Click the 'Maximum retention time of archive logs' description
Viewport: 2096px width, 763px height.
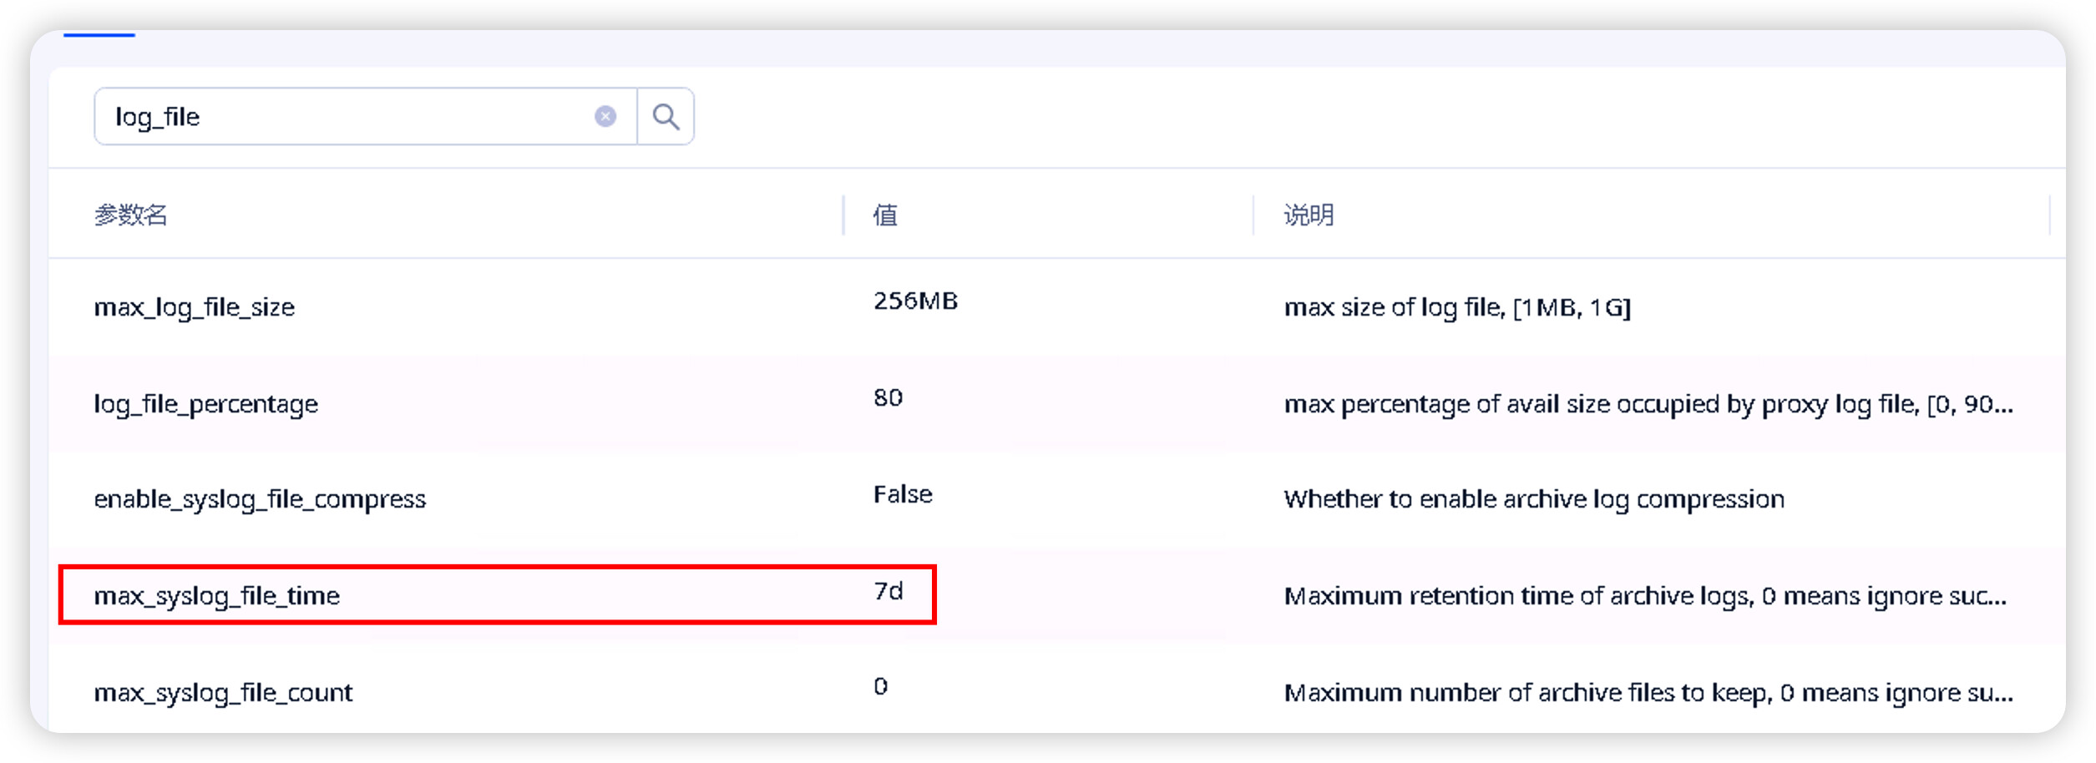(x=1643, y=596)
